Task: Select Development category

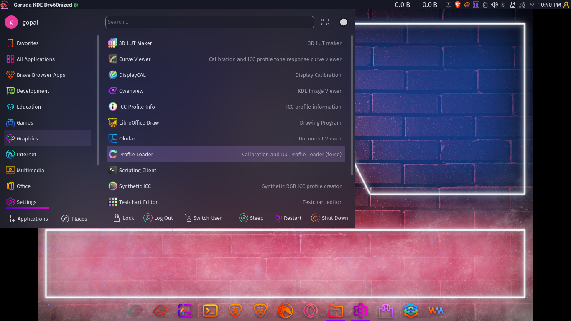Action: [x=48, y=91]
